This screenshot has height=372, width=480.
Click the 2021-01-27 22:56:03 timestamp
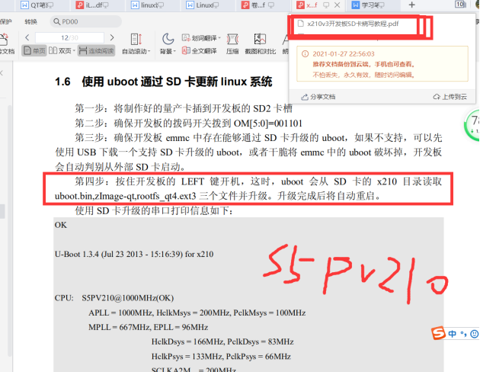pyautogui.click(x=344, y=54)
